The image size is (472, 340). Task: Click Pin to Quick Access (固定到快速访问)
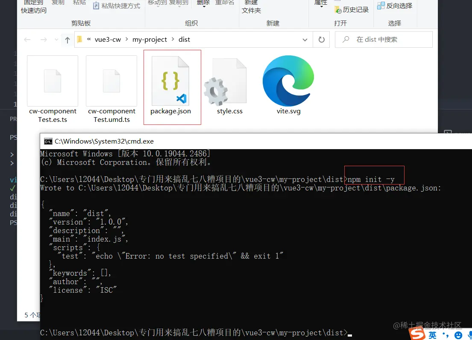33,7
